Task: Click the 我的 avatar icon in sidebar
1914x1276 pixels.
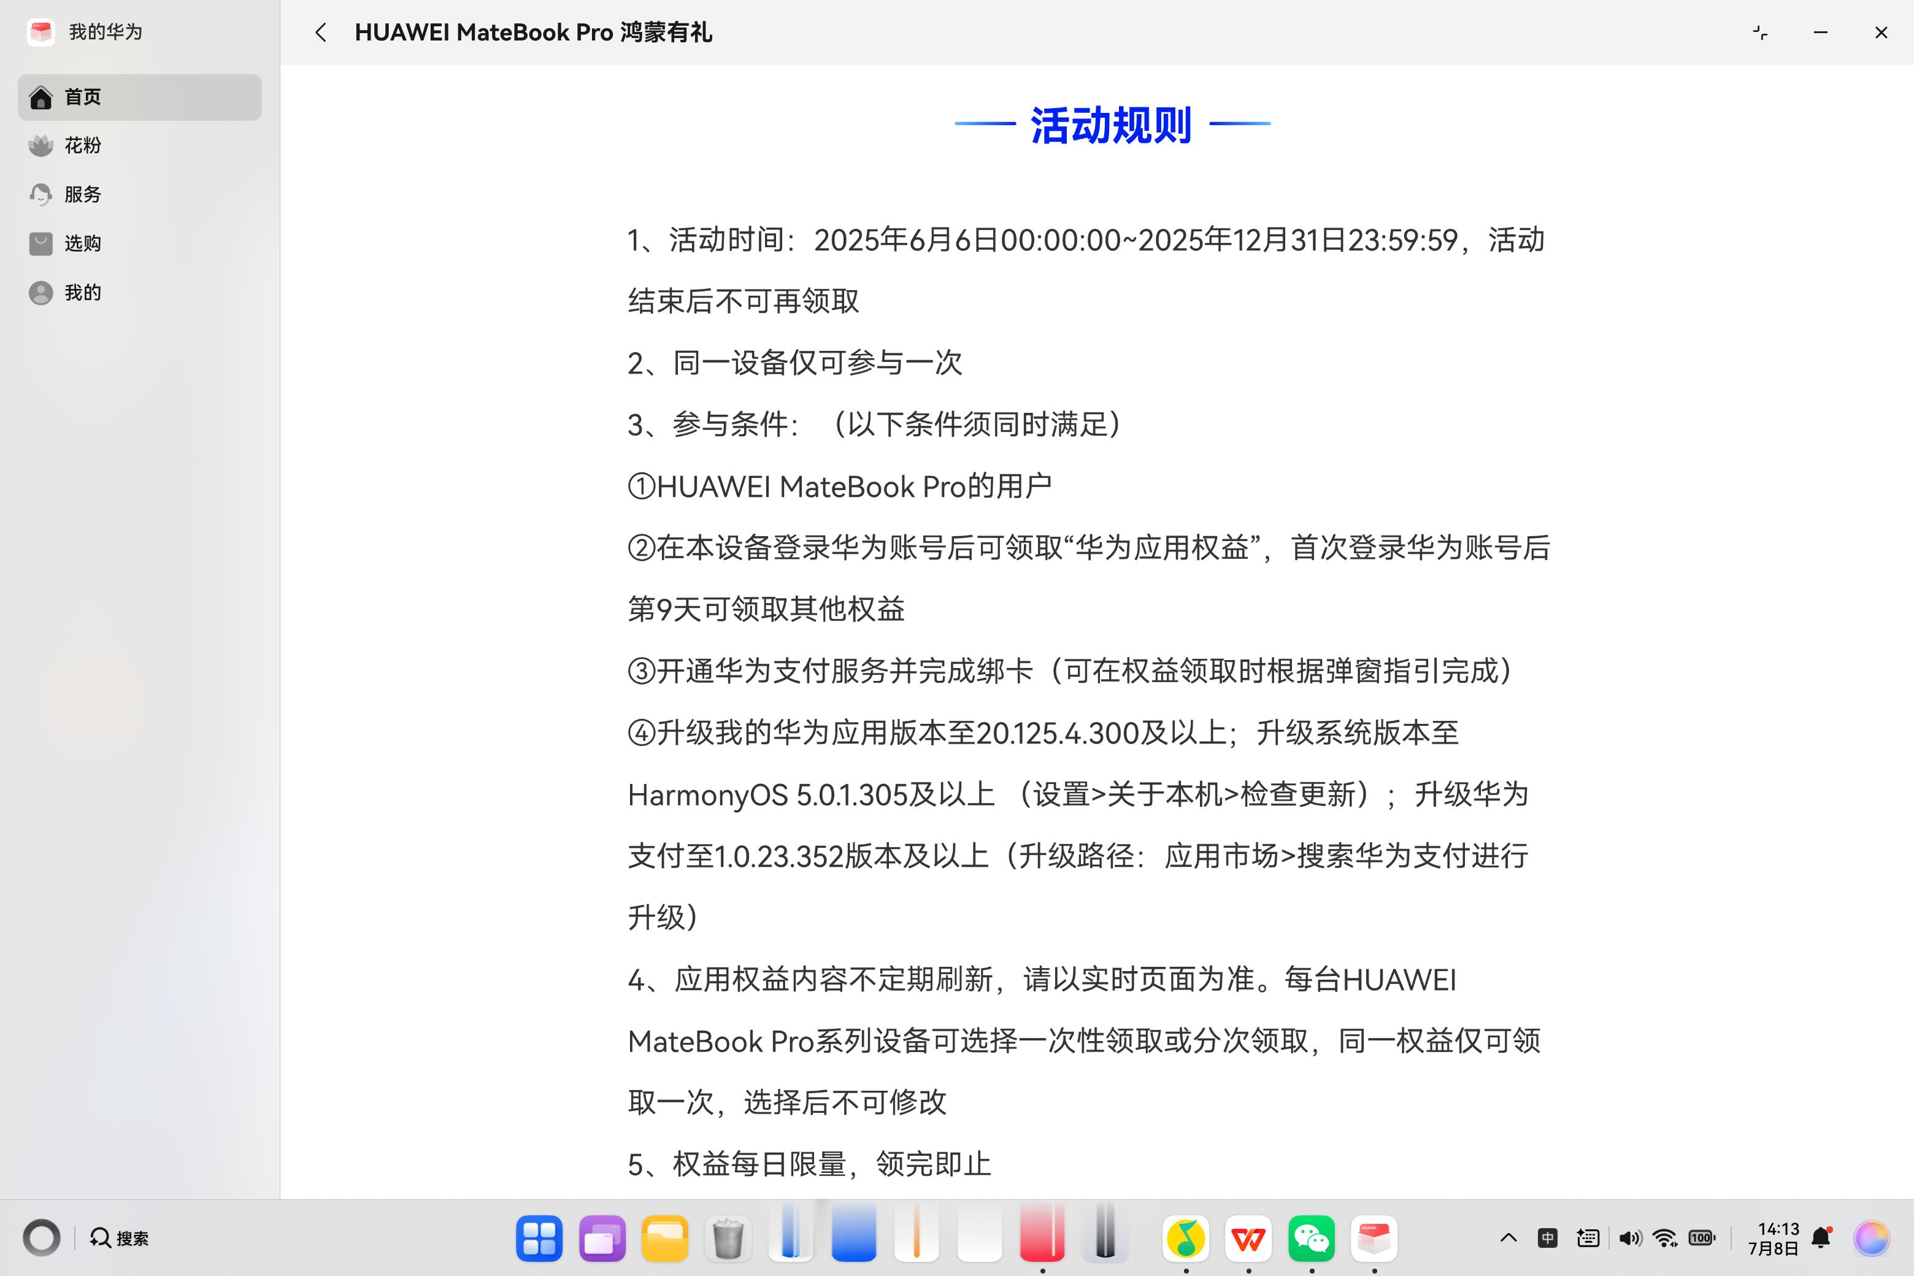Action: pyautogui.click(x=40, y=292)
